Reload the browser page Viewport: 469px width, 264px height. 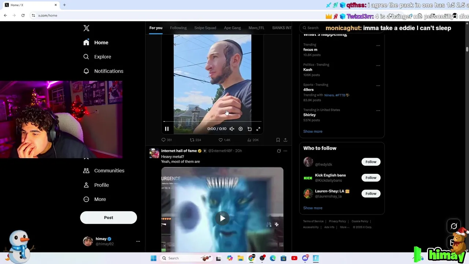point(23,15)
